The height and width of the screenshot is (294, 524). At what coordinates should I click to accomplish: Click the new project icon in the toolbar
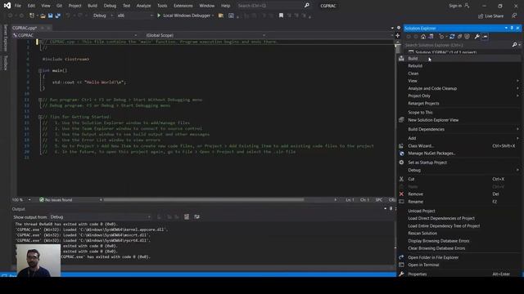pos(32,16)
